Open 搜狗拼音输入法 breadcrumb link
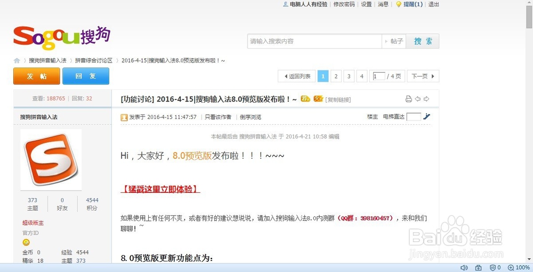The image size is (533, 272). [47, 61]
